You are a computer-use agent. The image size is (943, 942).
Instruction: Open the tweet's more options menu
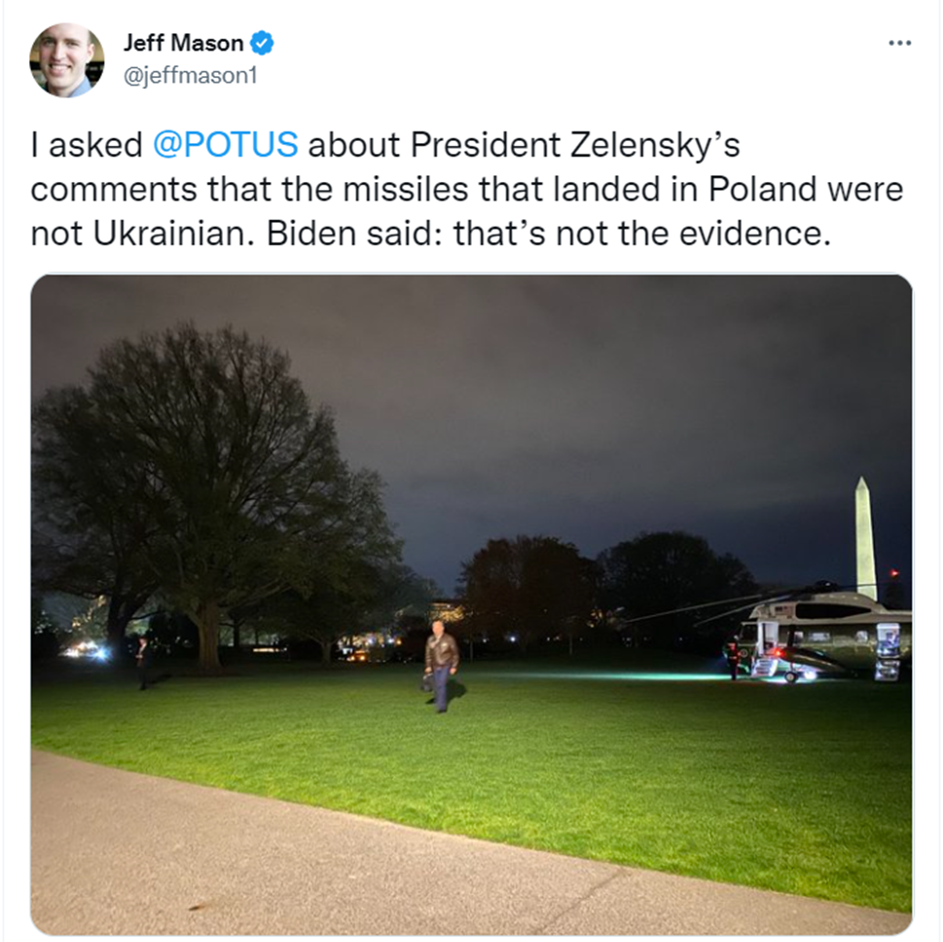click(x=900, y=43)
